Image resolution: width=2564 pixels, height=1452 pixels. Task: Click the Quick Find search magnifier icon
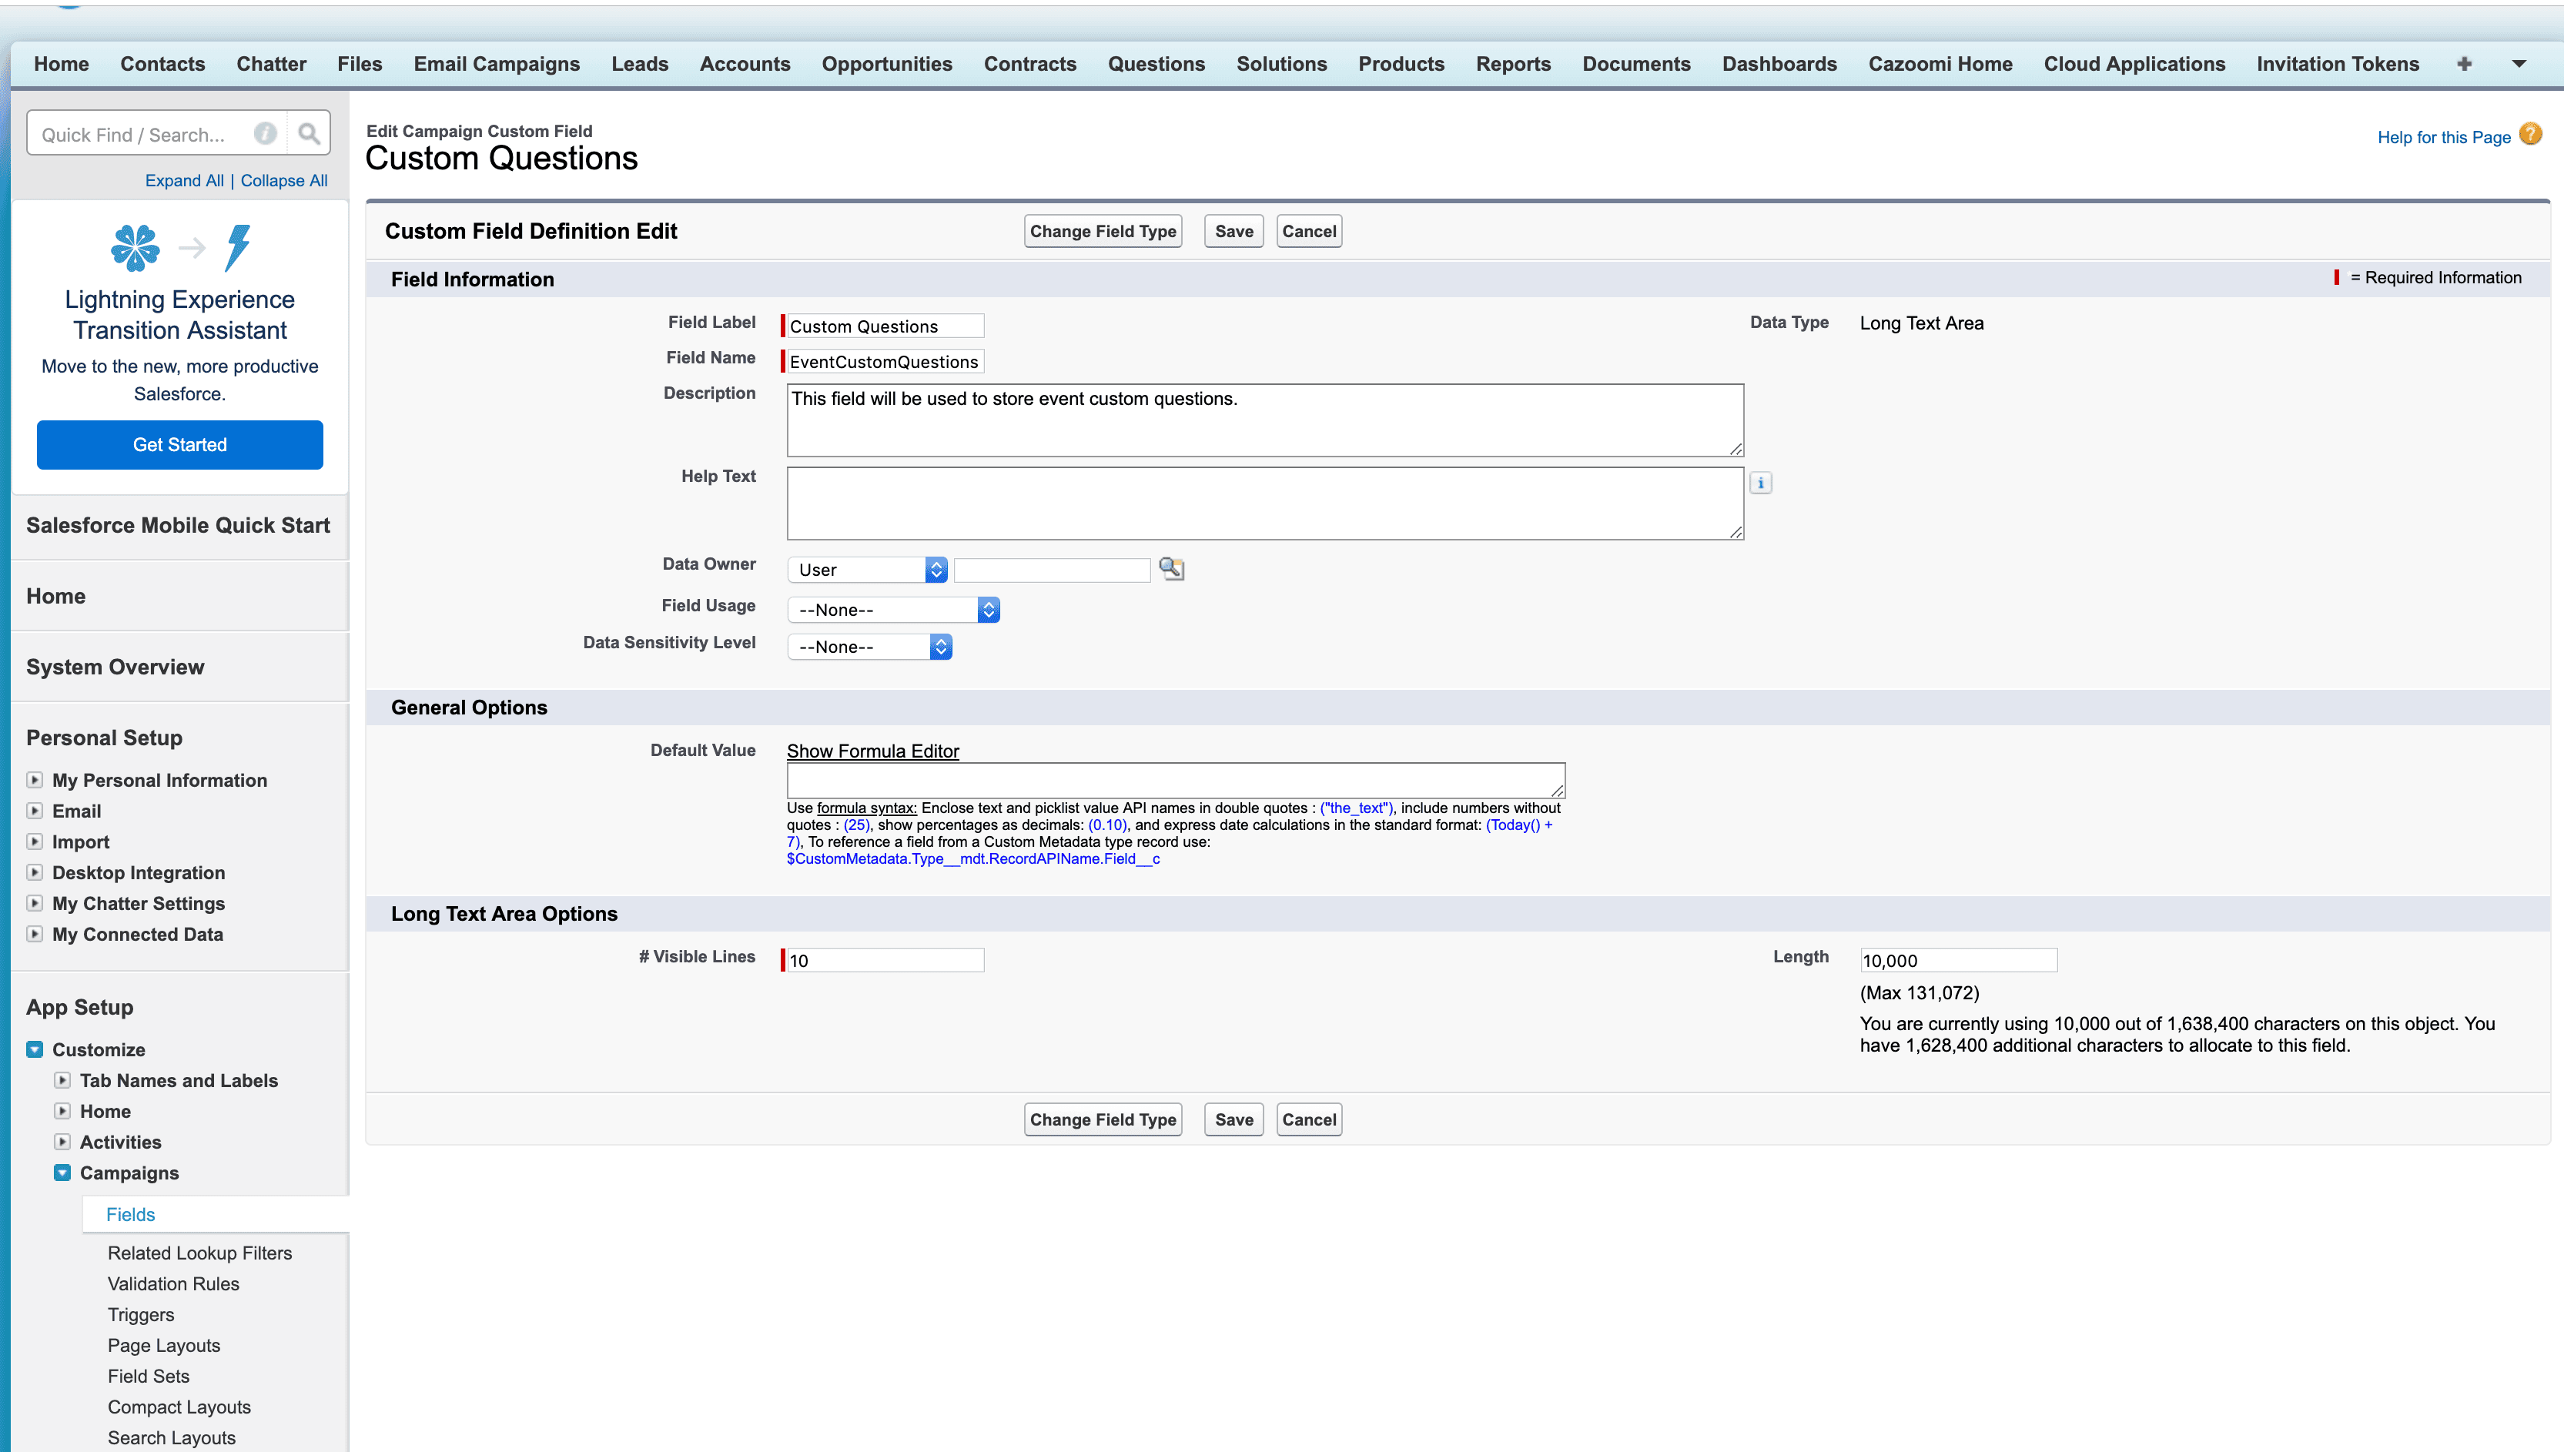(310, 134)
